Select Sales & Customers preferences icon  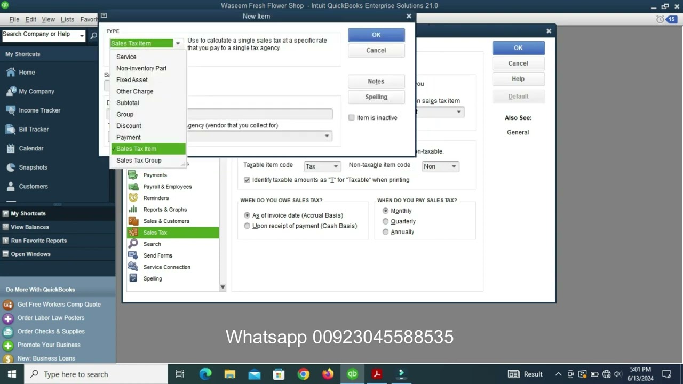tap(133, 221)
